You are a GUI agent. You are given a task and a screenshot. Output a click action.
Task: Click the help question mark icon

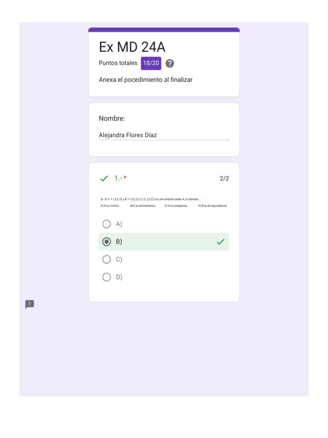(x=170, y=63)
